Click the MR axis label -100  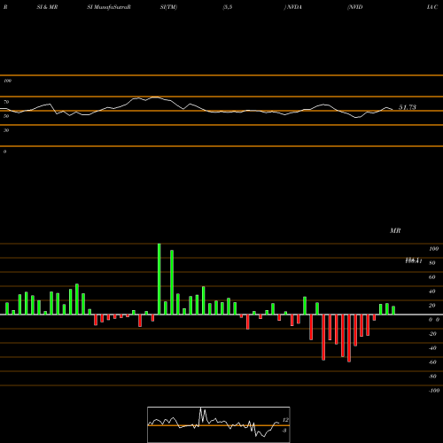coord(433,391)
